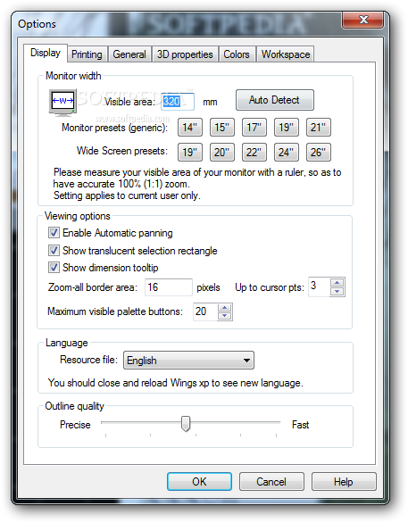Select the 24" wide screen preset
This screenshot has height=523, width=408.
point(287,152)
